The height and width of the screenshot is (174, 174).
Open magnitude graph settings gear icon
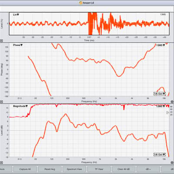172,163
